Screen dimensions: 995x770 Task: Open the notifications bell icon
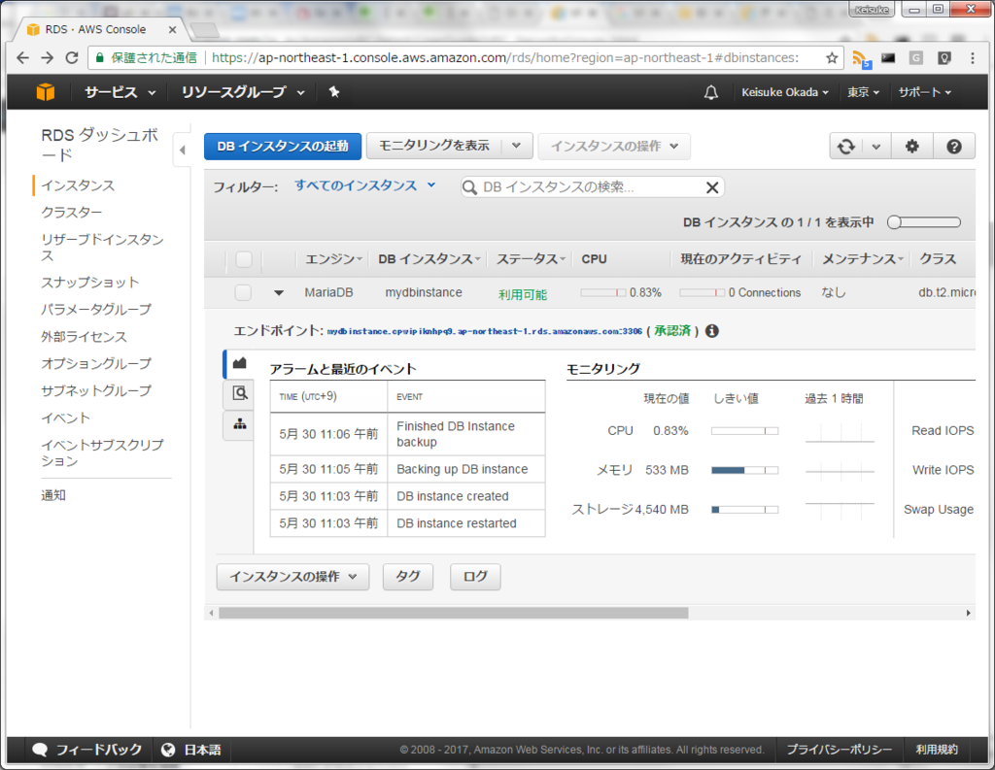point(711,92)
